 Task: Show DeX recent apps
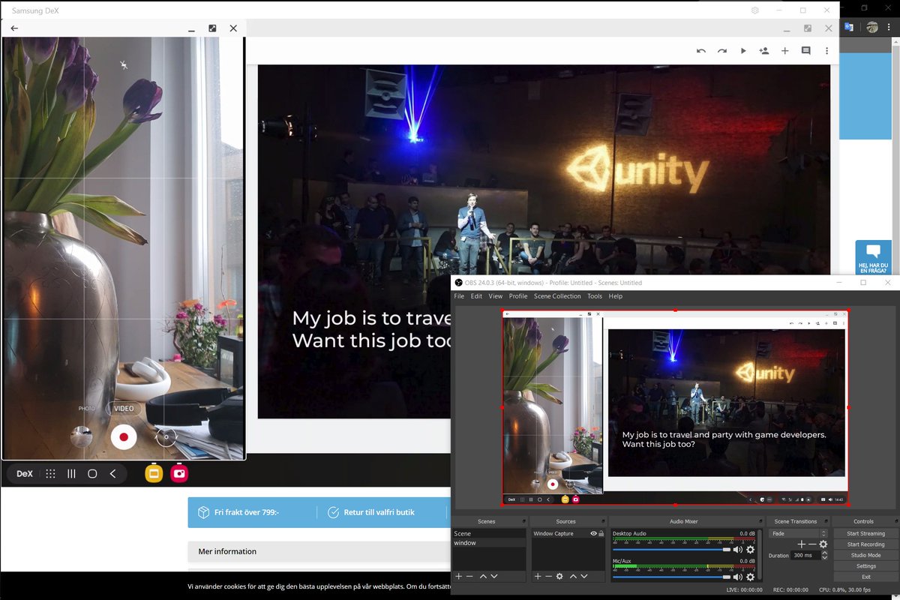click(x=71, y=474)
